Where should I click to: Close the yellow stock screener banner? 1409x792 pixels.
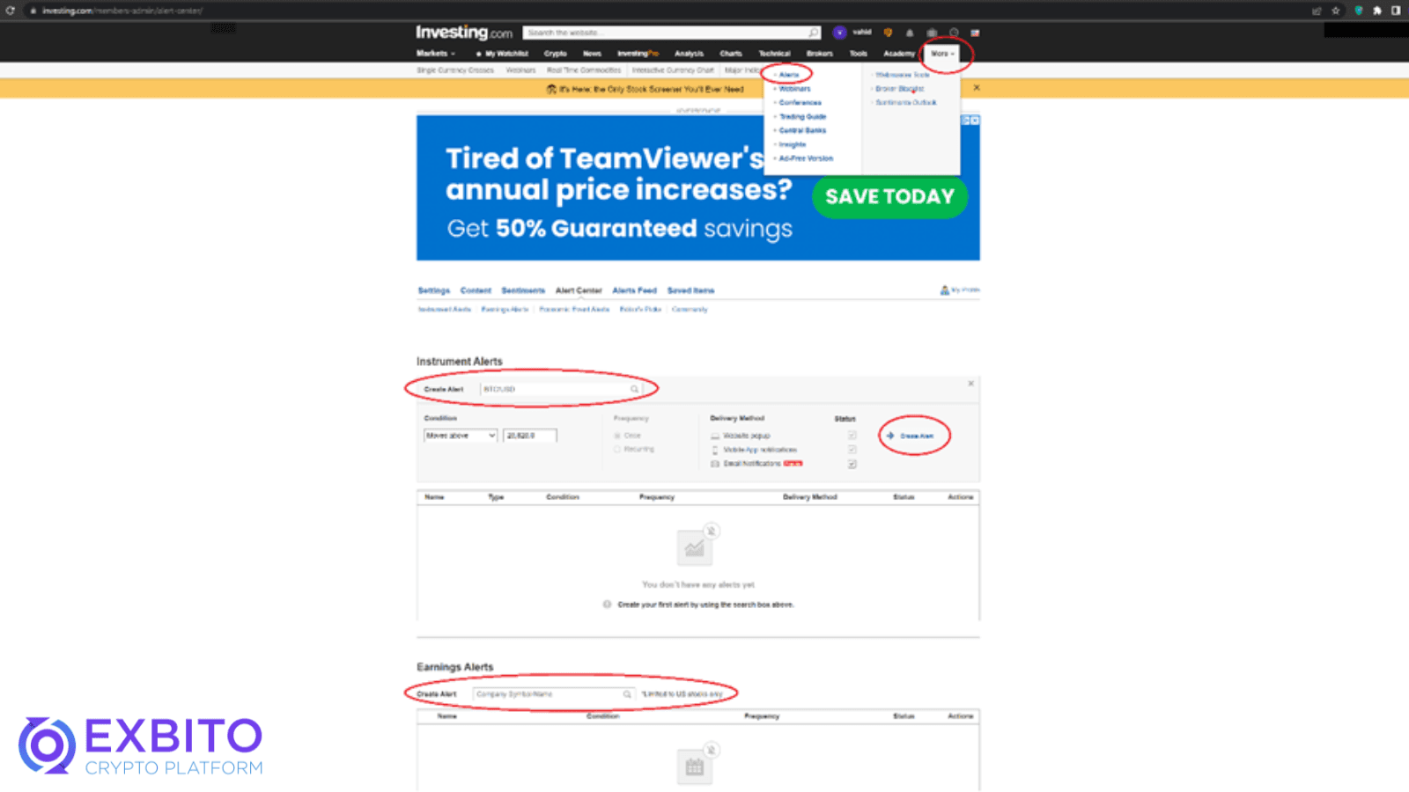tap(977, 88)
